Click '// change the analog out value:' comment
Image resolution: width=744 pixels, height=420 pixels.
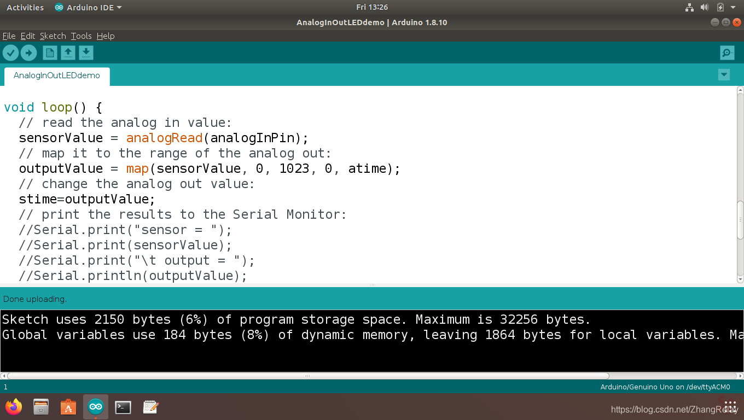pos(137,184)
